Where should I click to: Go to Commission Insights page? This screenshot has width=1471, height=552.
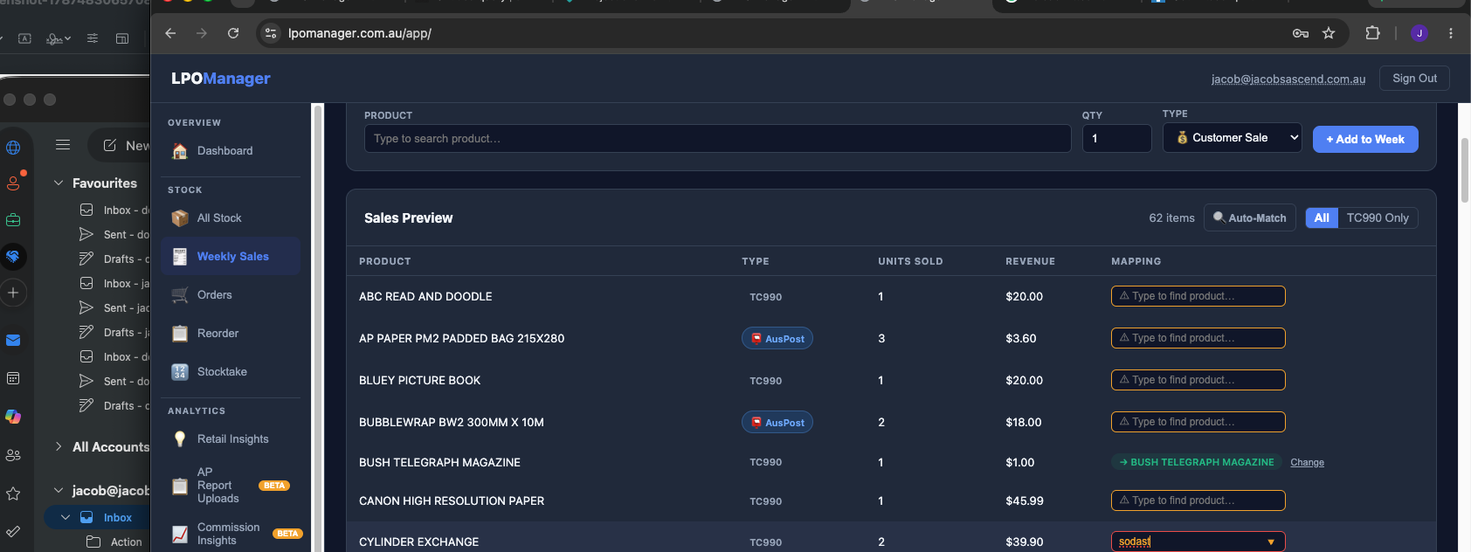click(228, 534)
